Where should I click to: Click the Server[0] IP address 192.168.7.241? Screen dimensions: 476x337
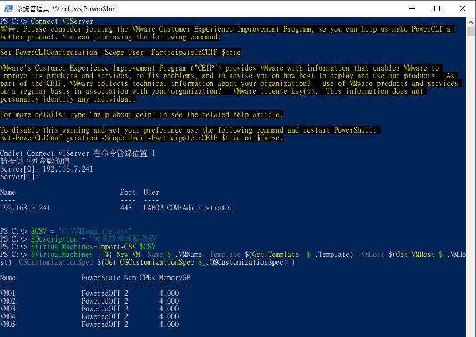coord(68,169)
